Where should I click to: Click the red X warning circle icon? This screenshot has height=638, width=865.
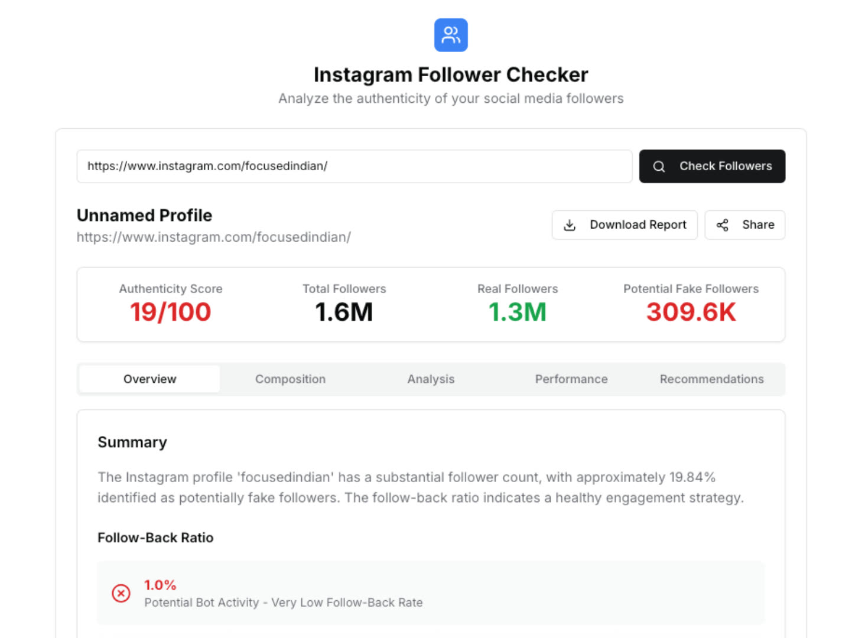tap(121, 593)
